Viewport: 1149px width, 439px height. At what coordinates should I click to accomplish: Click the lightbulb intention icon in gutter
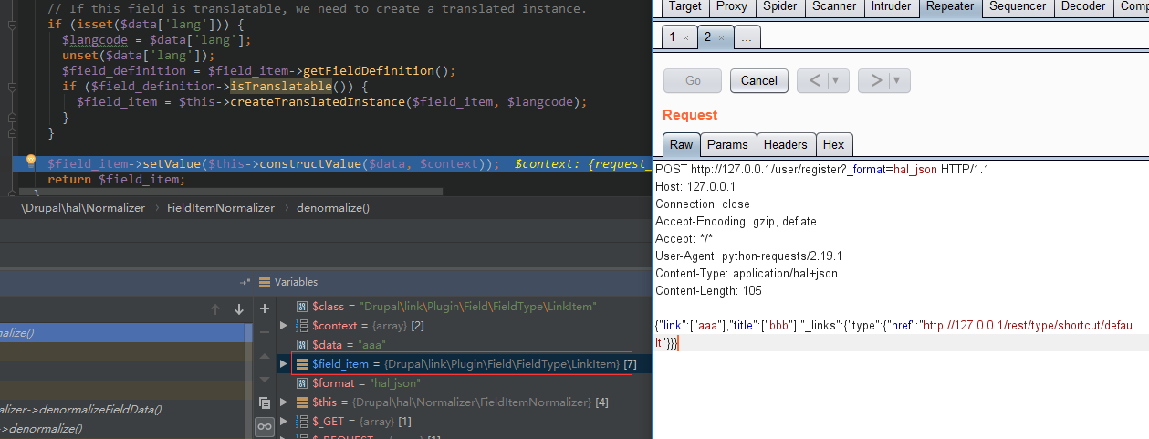pyautogui.click(x=30, y=162)
